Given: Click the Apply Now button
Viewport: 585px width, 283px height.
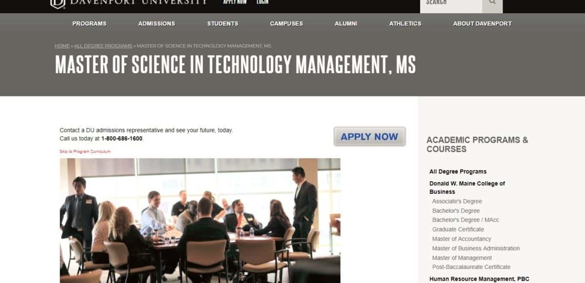Looking at the screenshot, I should pos(370,137).
